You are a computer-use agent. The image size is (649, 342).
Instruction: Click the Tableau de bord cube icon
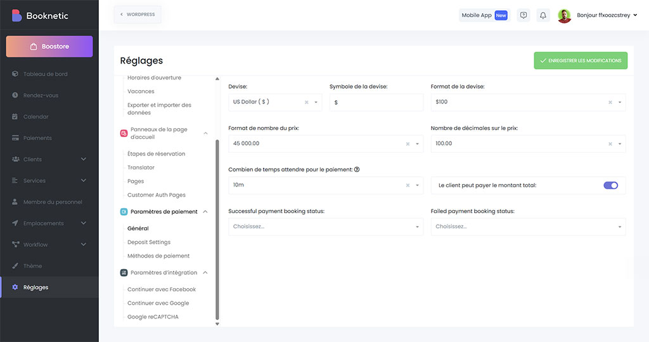[15, 74]
